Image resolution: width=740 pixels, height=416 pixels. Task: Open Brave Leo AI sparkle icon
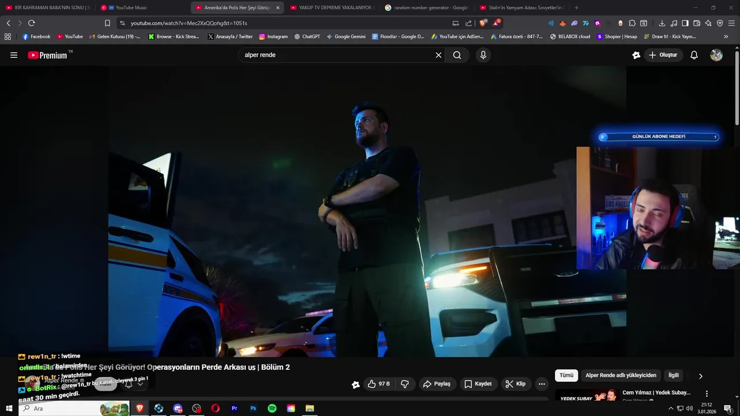coord(708,23)
